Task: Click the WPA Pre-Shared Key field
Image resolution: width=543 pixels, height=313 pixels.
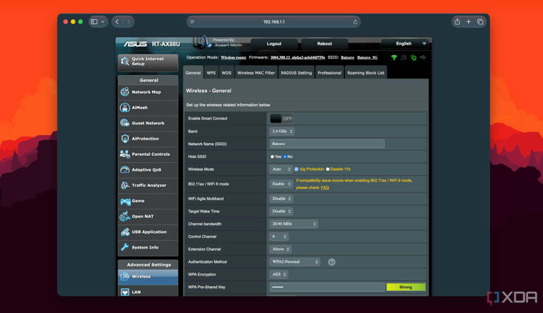Action: 327,288
